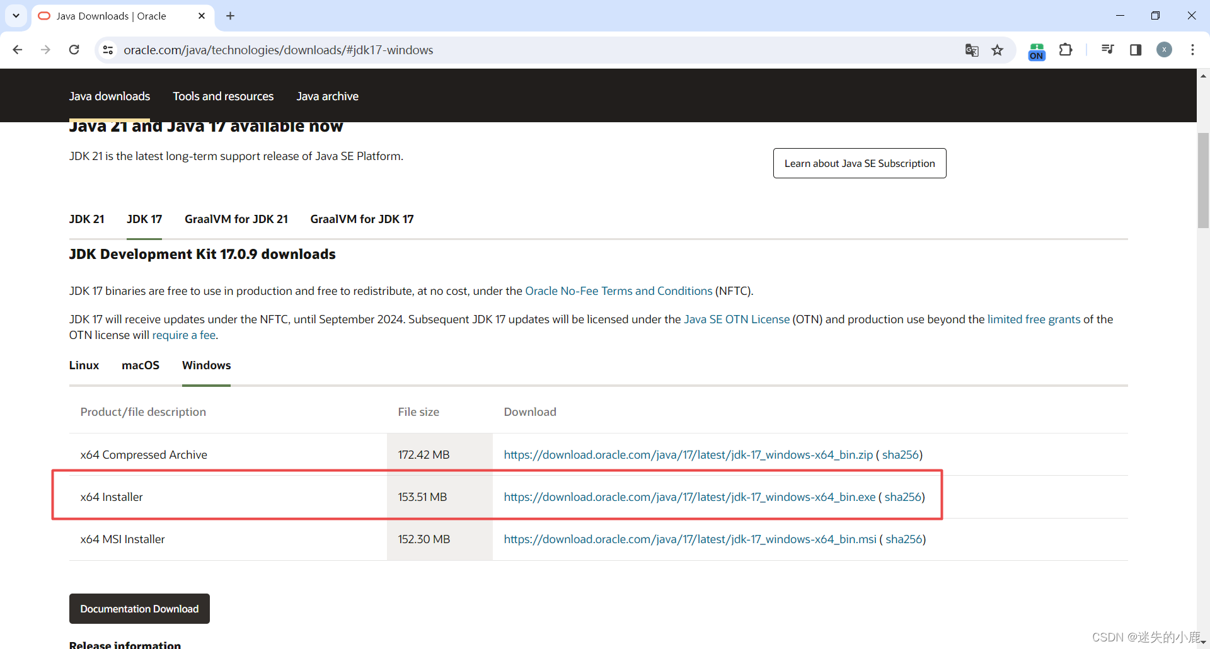
Task: Select the 152.30 MB file size
Action: [423, 539]
